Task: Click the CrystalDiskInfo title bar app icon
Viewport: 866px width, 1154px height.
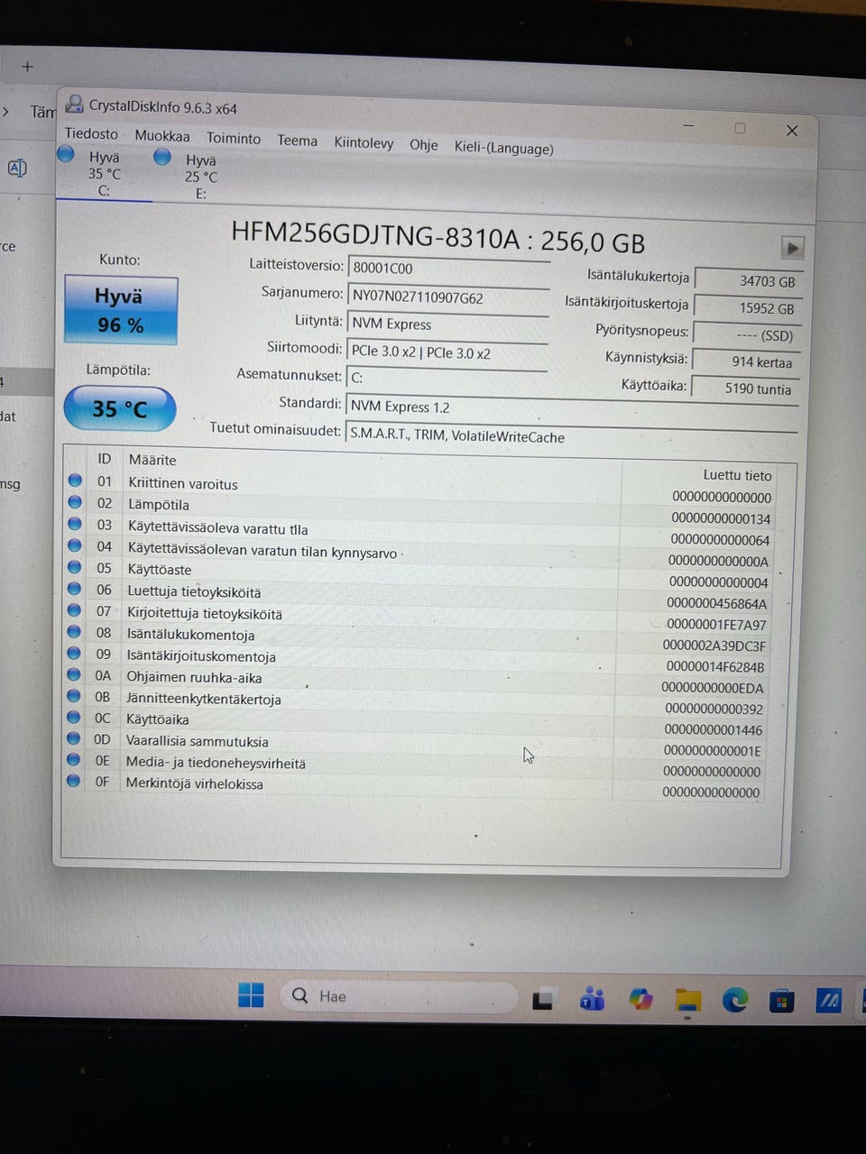Action: click(x=75, y=105)
